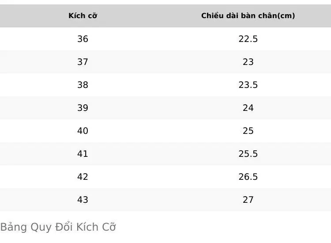Click size 42 cell
The width and height of the screenshot is (331, 243).
[83, 177]
